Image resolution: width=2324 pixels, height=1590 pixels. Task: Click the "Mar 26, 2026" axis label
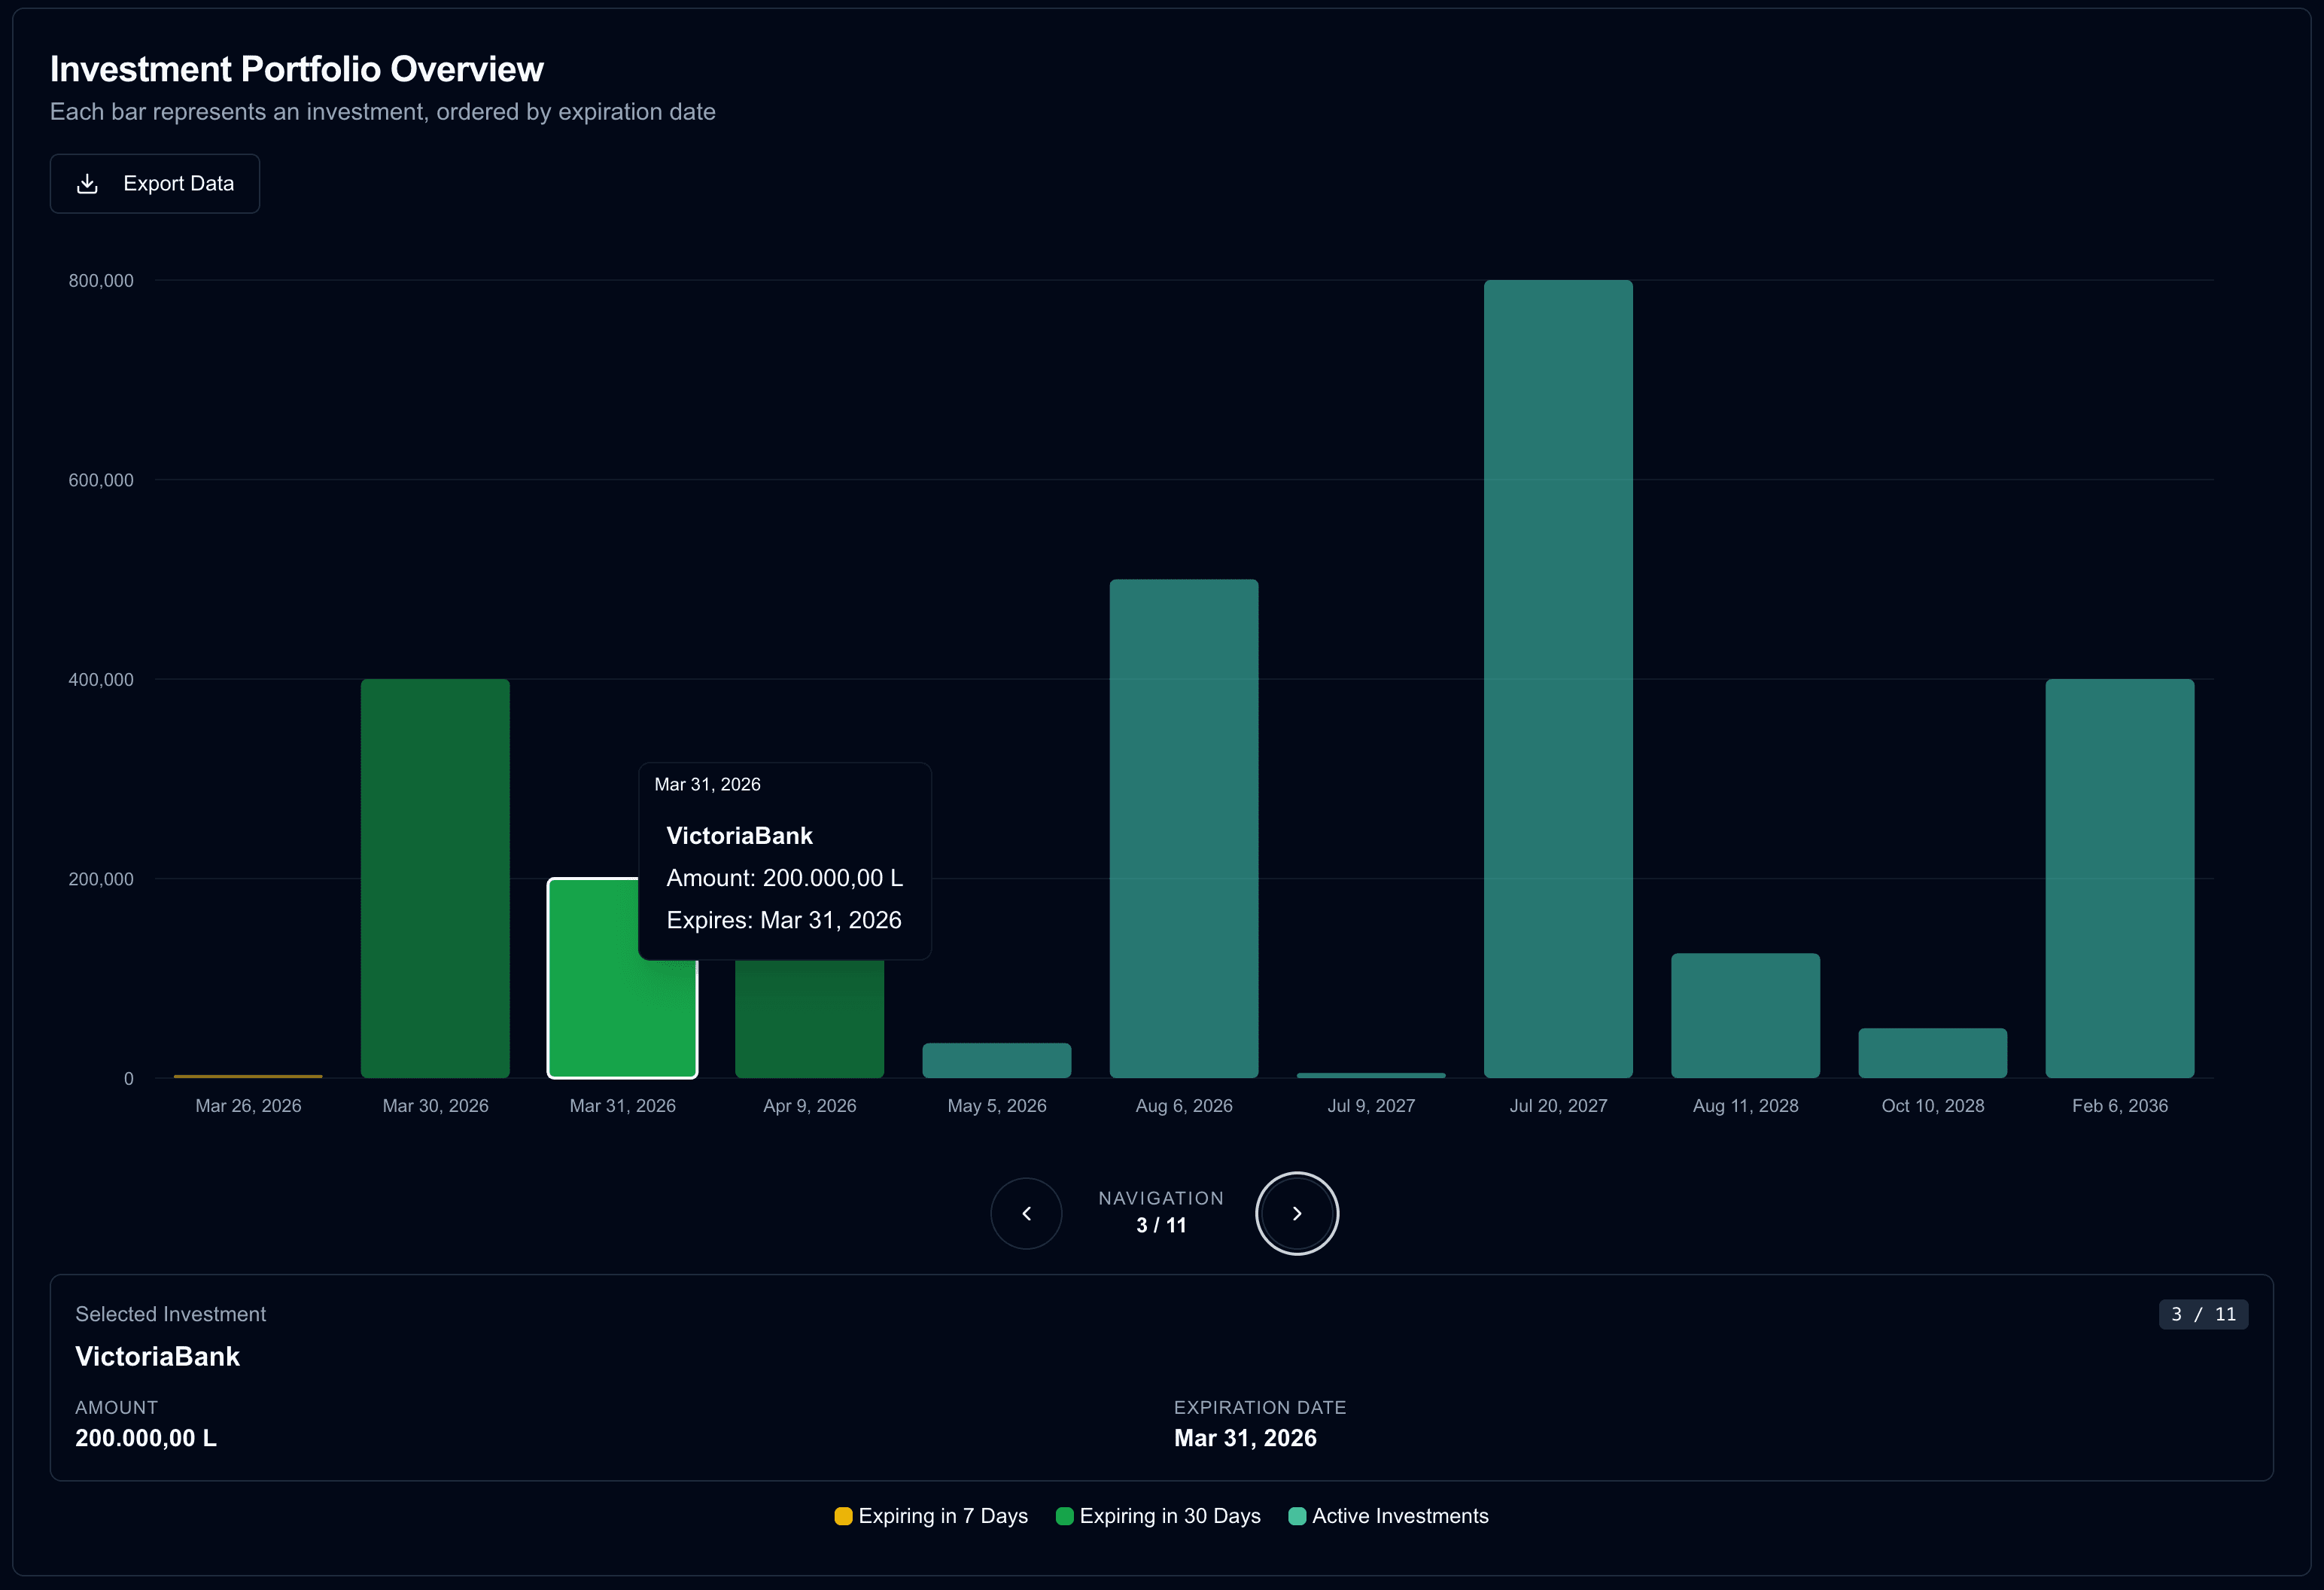tap(248, 1106)
